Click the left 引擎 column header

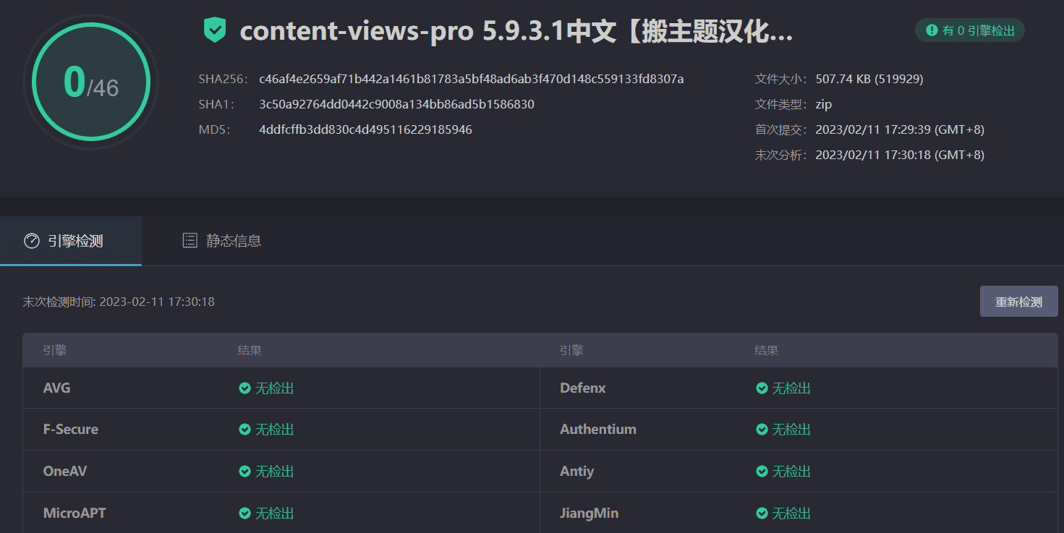pyautogui.click(x=55, y=351)
